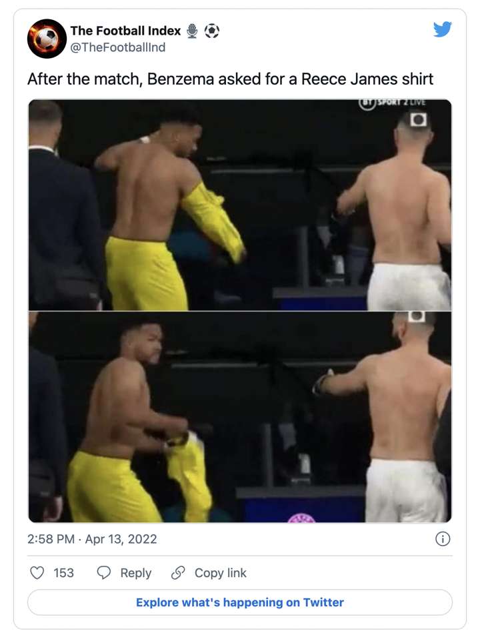Click the Twitter bird logo
480x637 pixels.
click(442, 29)
